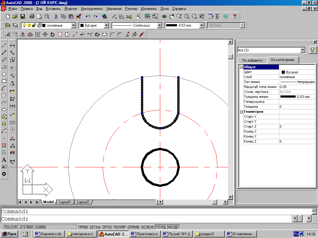This screenshot has width=318, height=238.
Task: Select the Multiline Text tool letter A
Action: point(4,160)
